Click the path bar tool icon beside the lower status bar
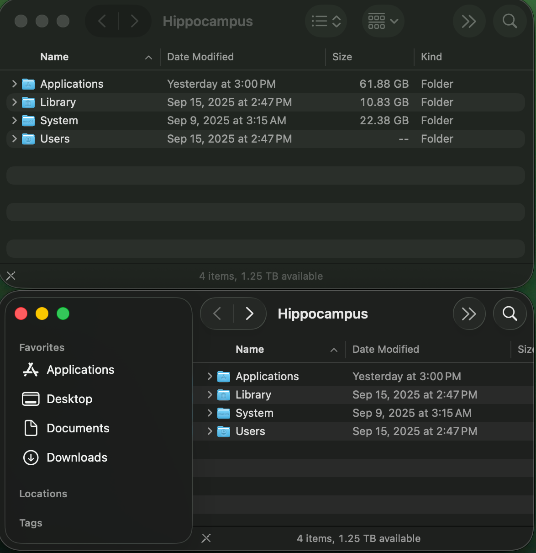This screenshot has height=553, width=536. click(x=206, y=538)
